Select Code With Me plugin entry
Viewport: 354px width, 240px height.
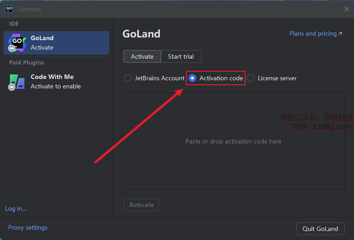(56, 82)
